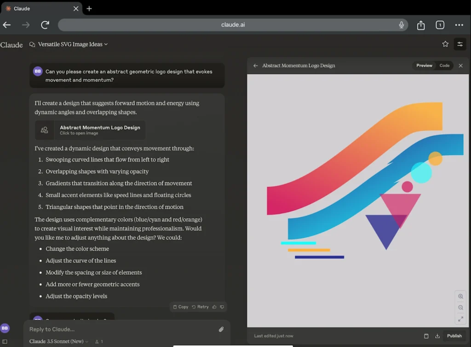The height and width of the screenshot is (347, 471).
Task: Click the Reply to Claude input field
Action: pos(120,329)
